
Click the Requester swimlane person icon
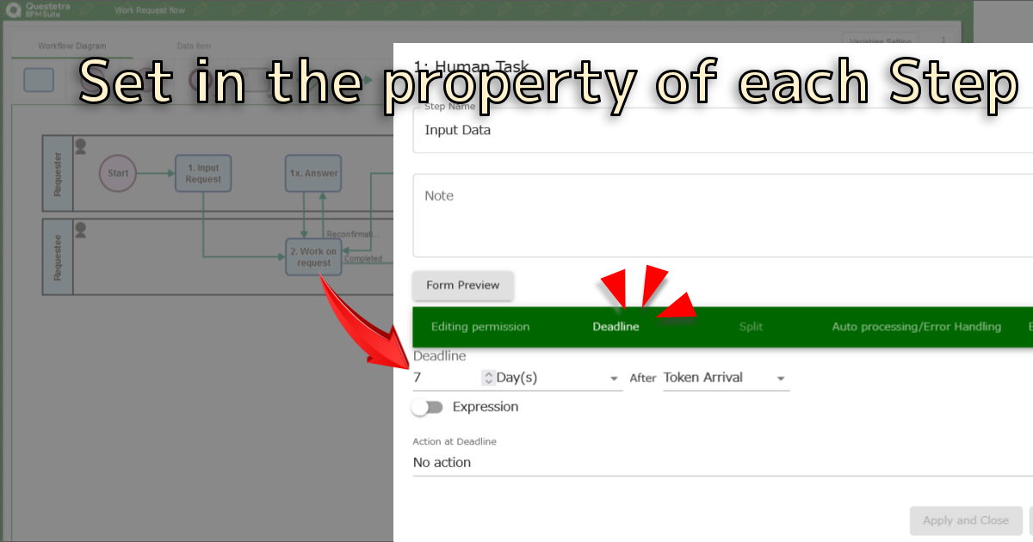tap(80, 146)
